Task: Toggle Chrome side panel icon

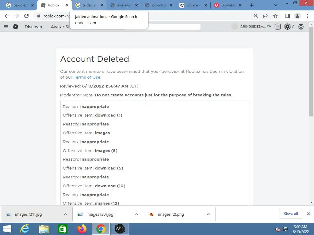Action: coord(288,16)
